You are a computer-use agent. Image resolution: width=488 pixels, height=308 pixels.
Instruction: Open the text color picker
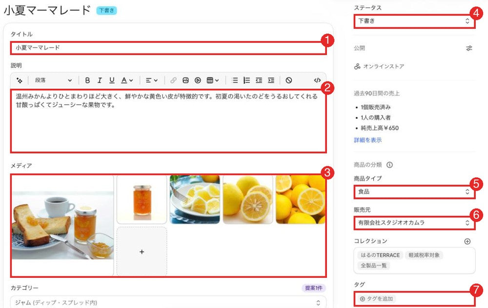tap(127, 80)
